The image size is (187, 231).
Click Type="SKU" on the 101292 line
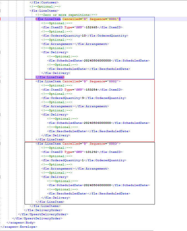74,152
